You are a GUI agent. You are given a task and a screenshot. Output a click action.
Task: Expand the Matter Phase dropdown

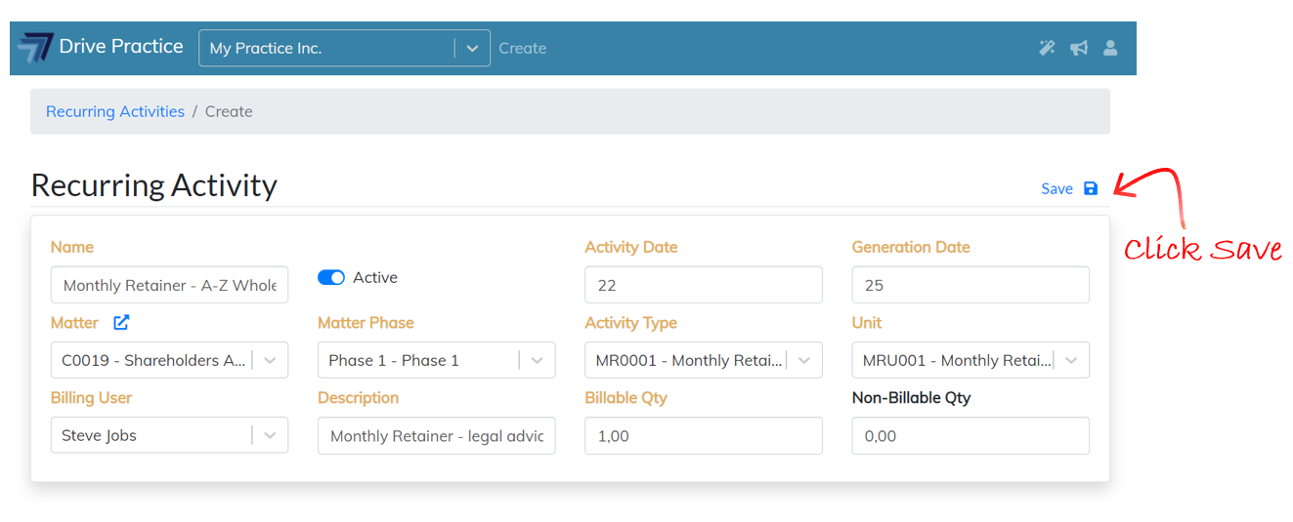tap(537, 361)
